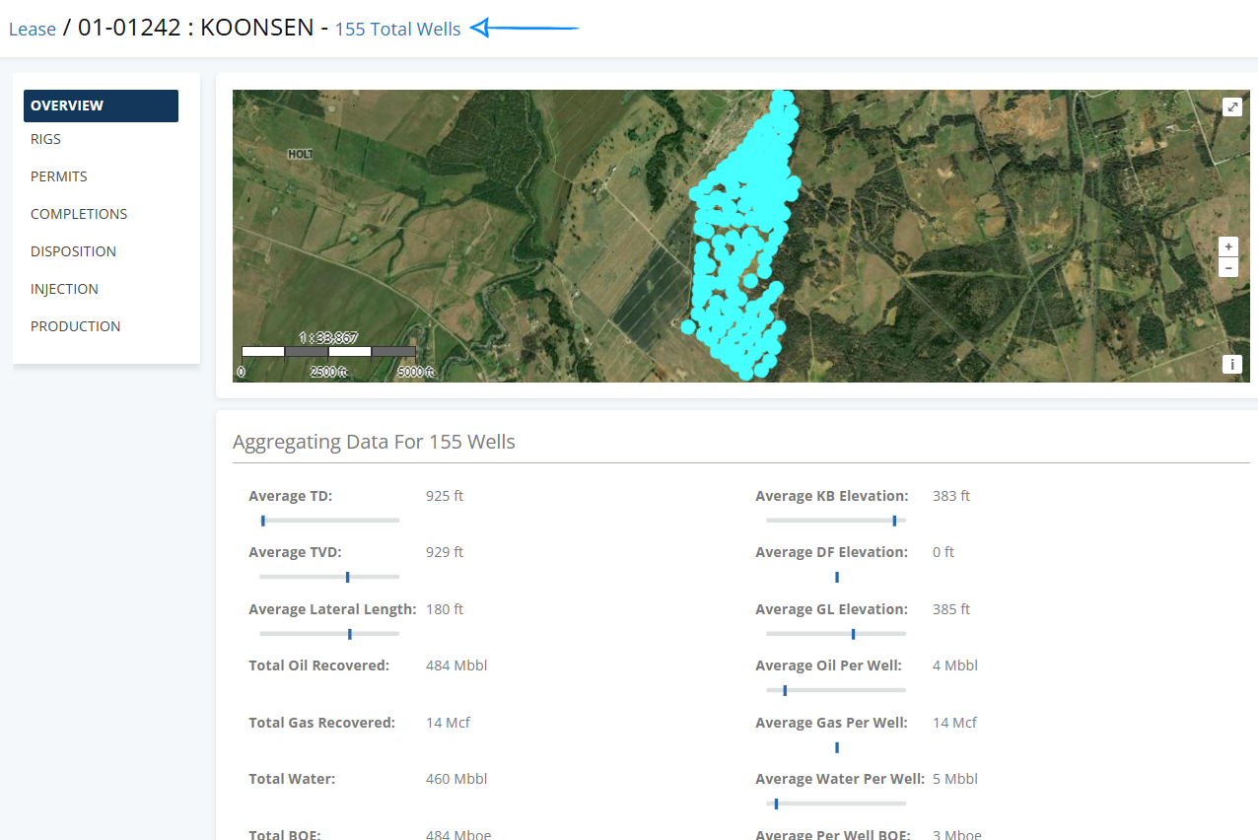Open the PRODUCTION section
This screenshot has width=1258, height=840.
[76, 326]
